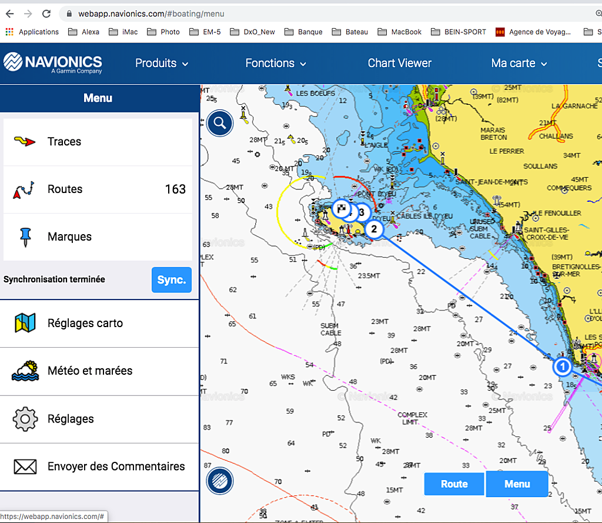602x523 pixels.
Task: Select the Envoyer des Commentaires label
Action: point(116,467)
